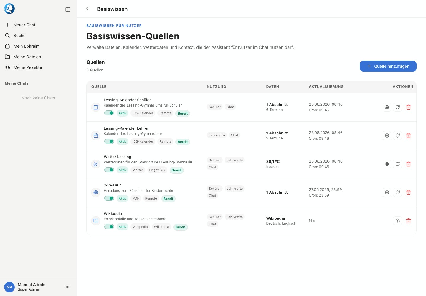Click the Lessing-Kalender Schüler title
Screen dimensions: 426x296
tap(127, 100)
